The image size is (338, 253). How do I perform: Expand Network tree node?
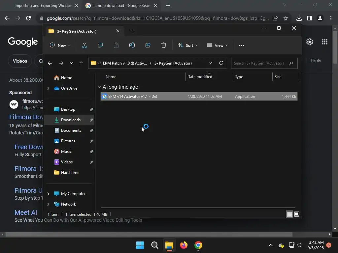(48, 204)
